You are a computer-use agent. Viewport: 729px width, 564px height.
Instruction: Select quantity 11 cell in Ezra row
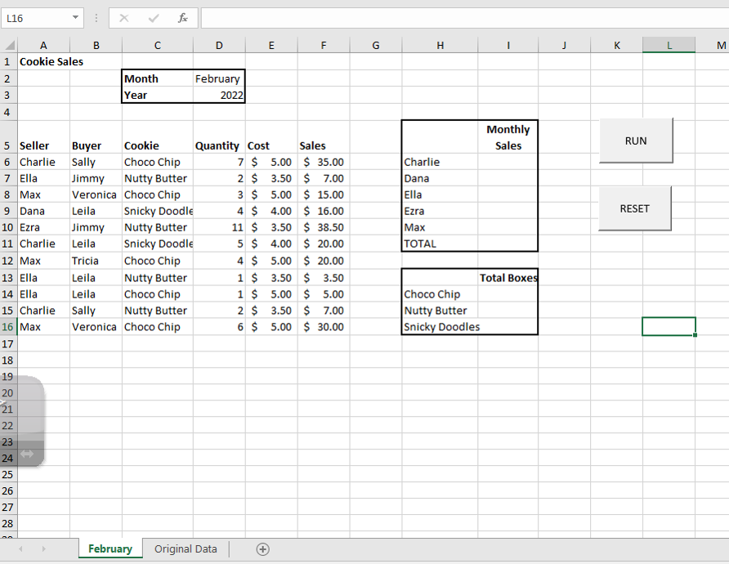[219, 227]
